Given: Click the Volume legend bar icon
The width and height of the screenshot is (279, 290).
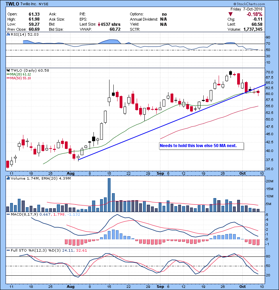Looking at the screenshot, I should click(9, 179).
